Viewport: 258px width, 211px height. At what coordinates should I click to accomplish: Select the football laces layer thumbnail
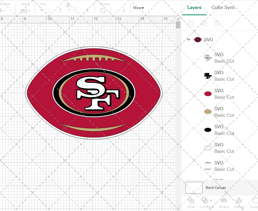pyautogui.click(x=208, y=166)
